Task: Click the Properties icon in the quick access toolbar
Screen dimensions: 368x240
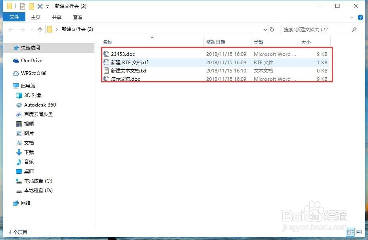Action: coord(22,6)
